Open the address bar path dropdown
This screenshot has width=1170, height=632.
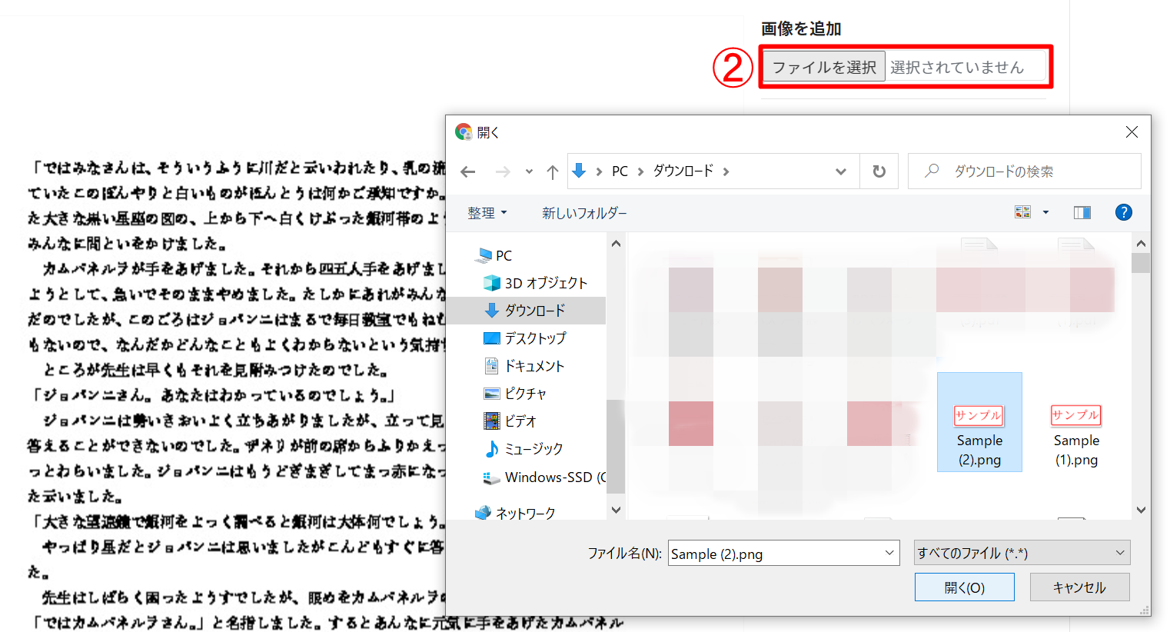pos(841,171)
